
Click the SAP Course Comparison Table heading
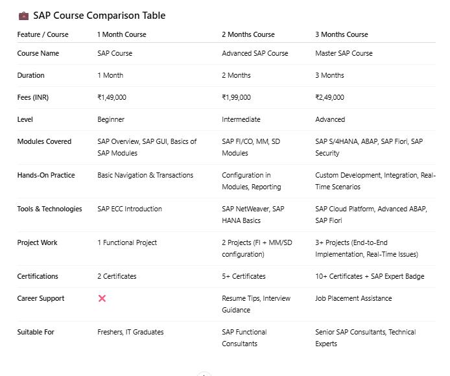(99, 16)
